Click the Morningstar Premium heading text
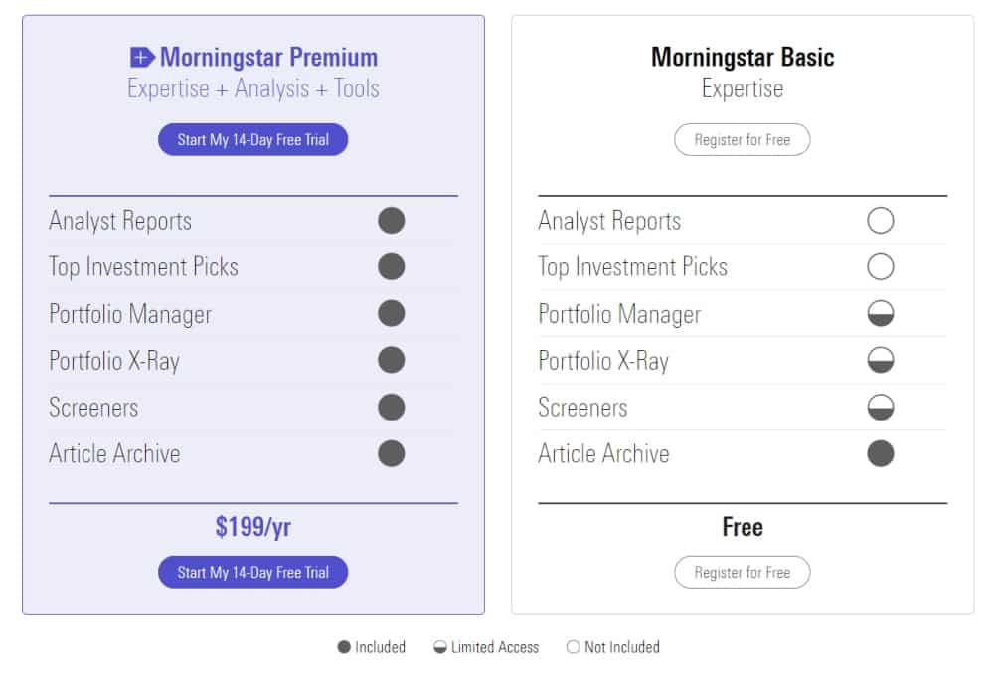The image size is (994, 673). tap(268, 57)
